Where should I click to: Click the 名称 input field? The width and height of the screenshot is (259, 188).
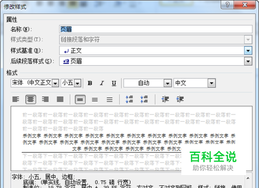pos(156,29)
